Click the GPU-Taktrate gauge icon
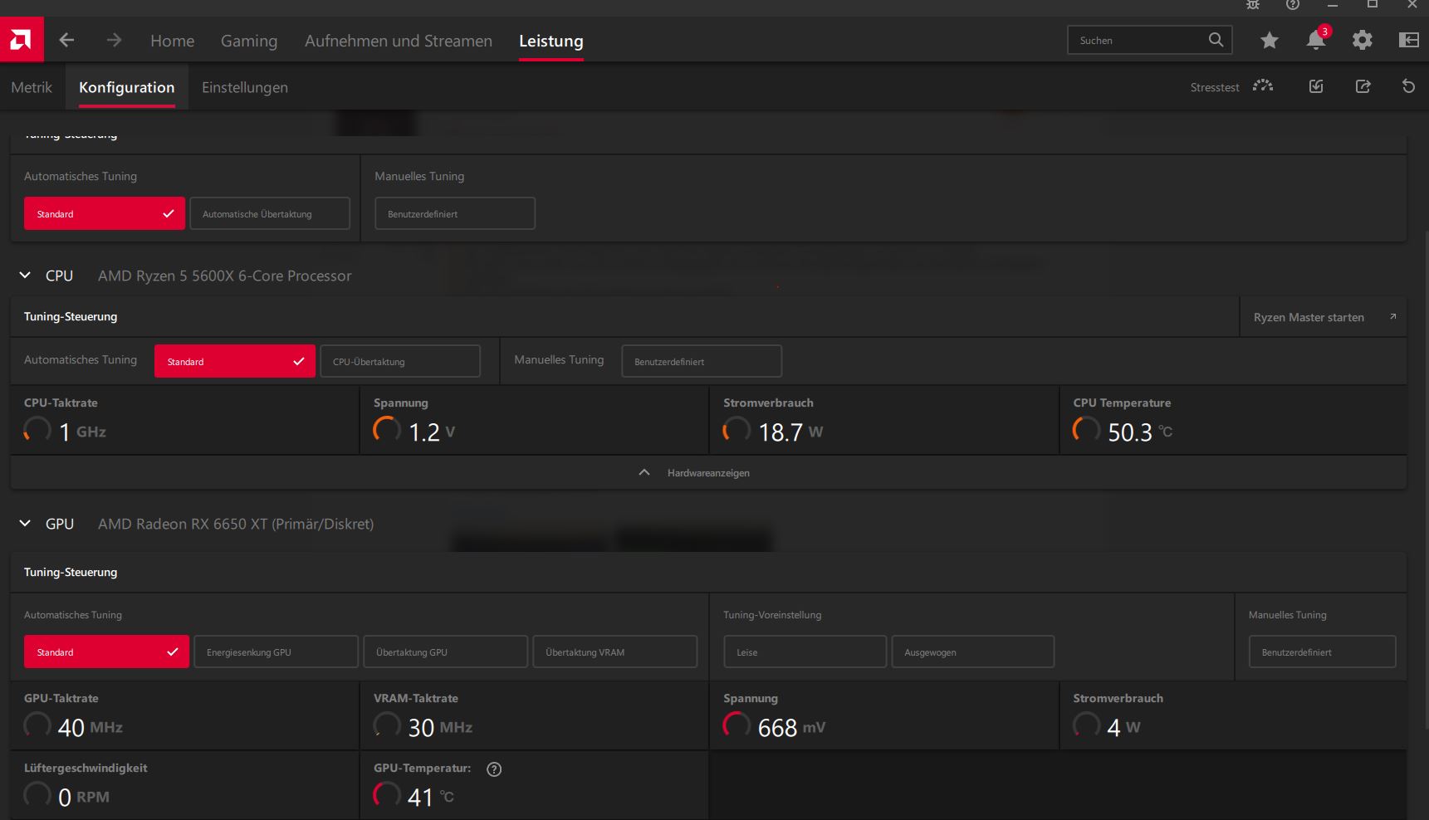This screenshot has width=1429, height=820. [x=37, y=725]
